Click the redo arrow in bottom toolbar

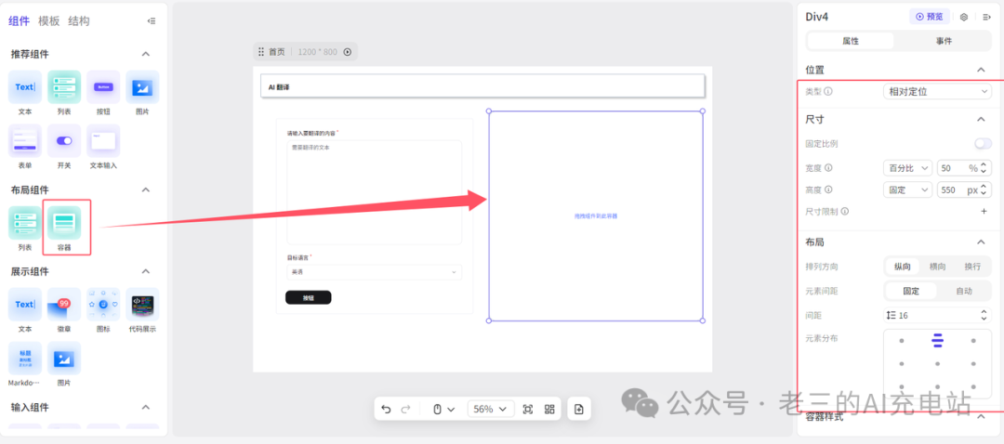[405, 410]
